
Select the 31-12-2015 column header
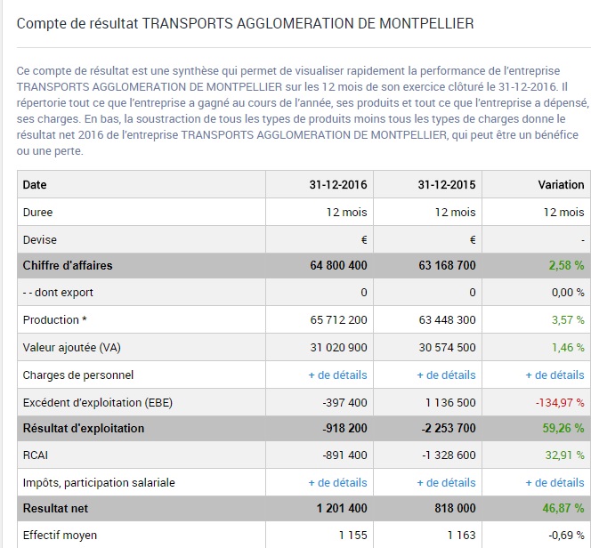coord(447,185)
